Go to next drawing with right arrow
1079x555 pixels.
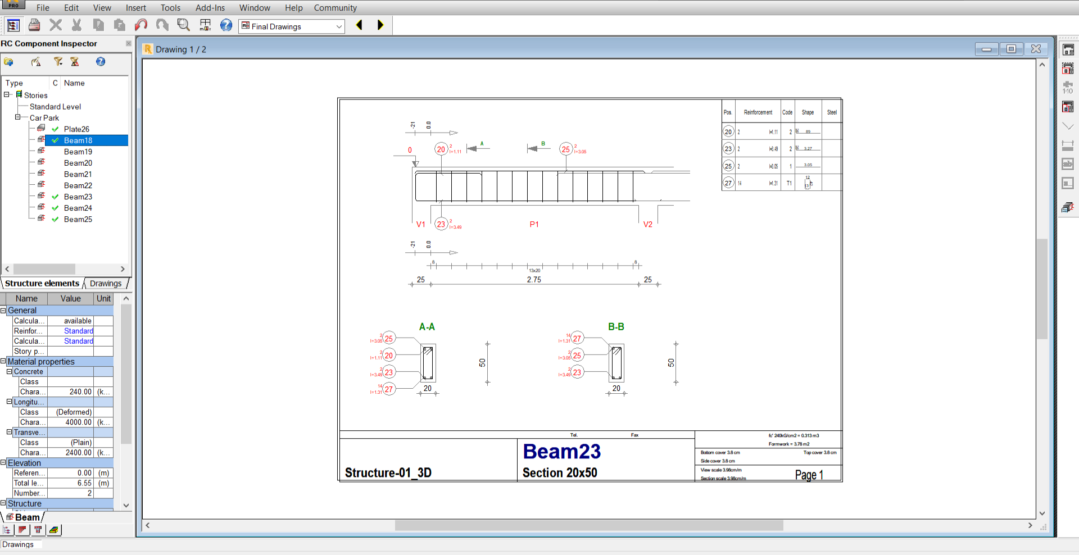coord(380,25)
